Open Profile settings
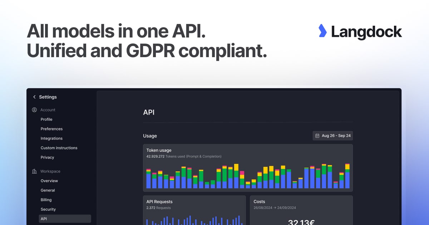The image size is (429, 225). click(x=46, y=119)
